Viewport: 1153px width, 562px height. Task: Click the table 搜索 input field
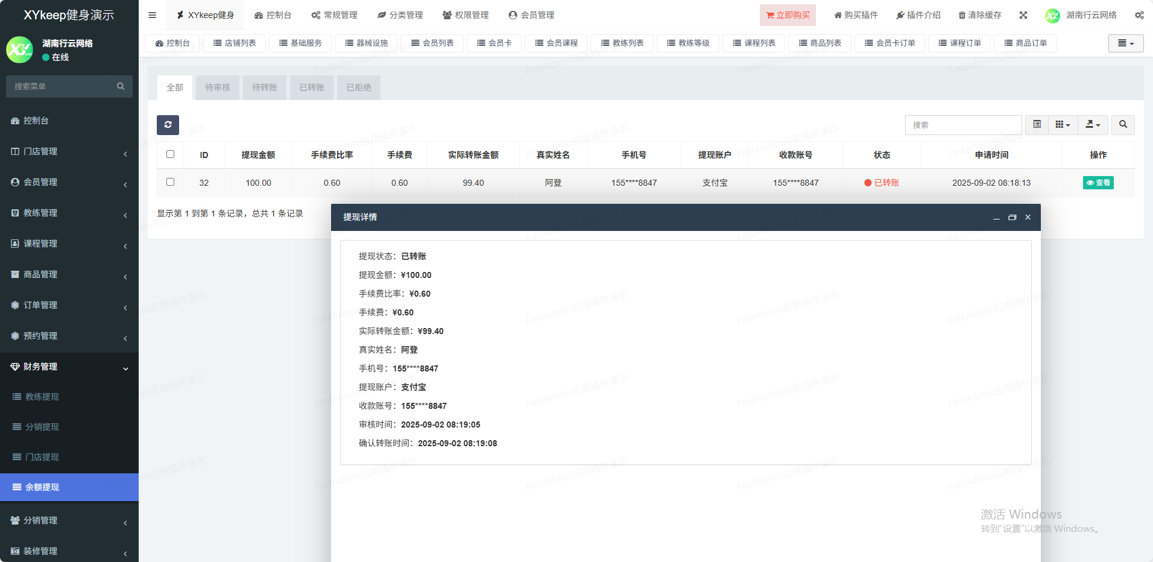point(963,125)
